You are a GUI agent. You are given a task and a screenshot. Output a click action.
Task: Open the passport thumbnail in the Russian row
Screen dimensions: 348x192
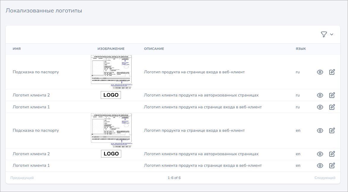pos(111,72)
